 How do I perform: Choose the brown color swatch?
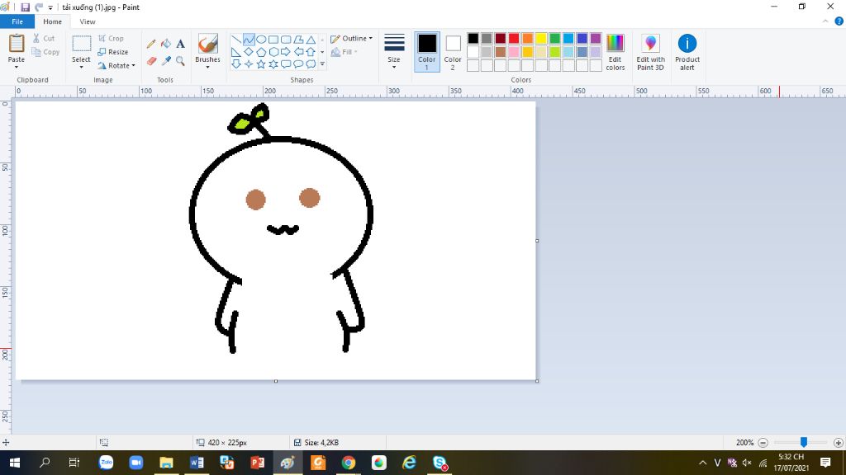[501, 52]
